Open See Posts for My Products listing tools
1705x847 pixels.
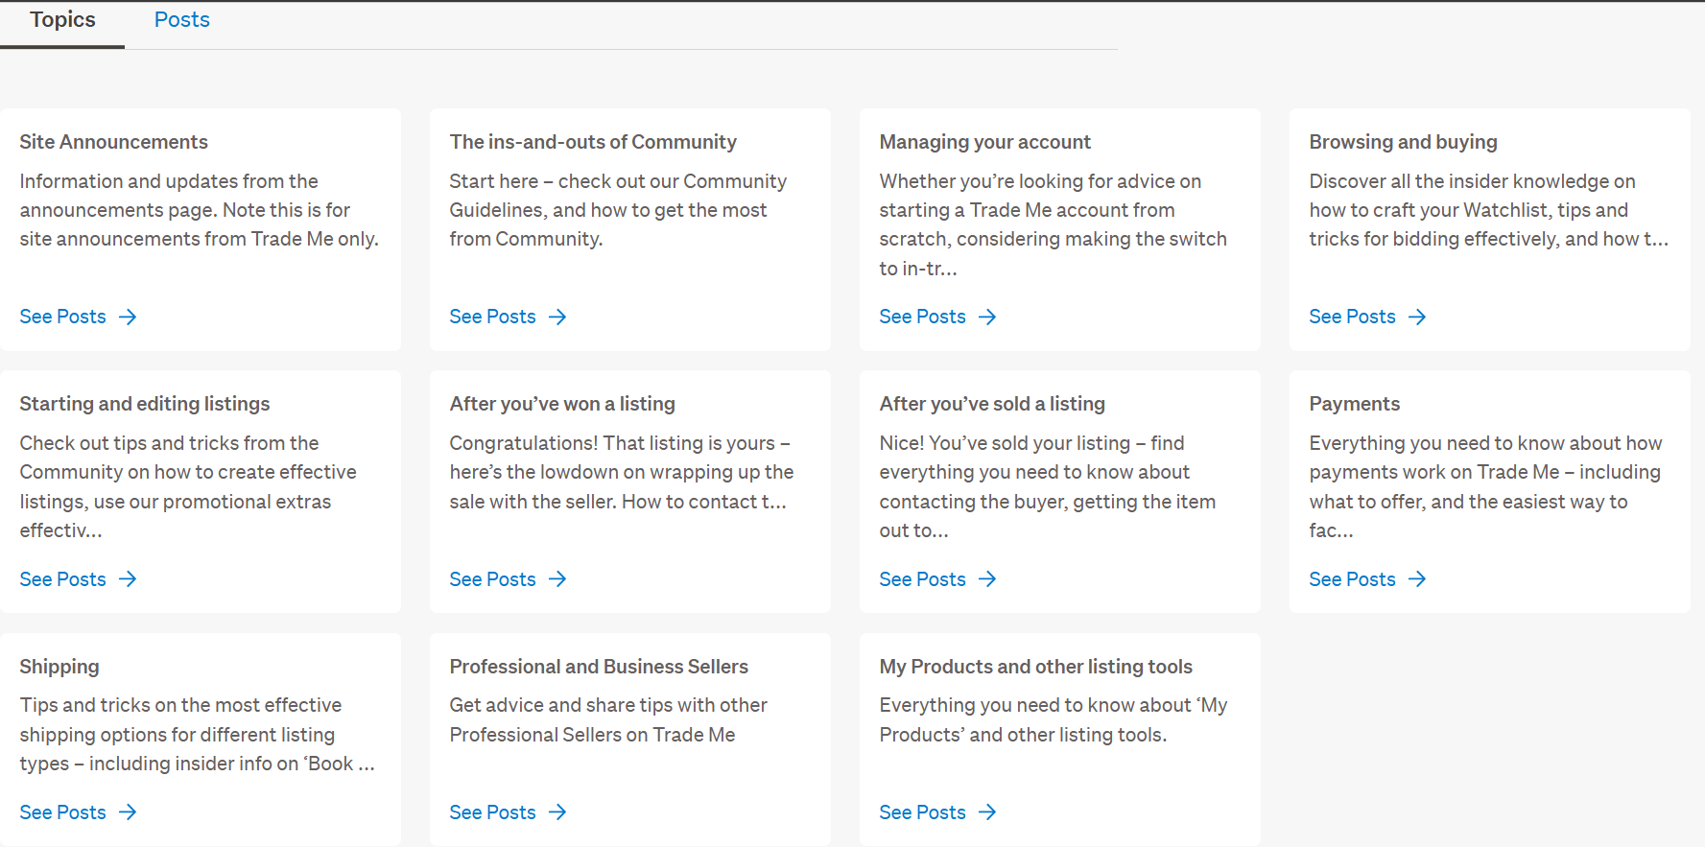pyautogui.click(x=922, y=812)
